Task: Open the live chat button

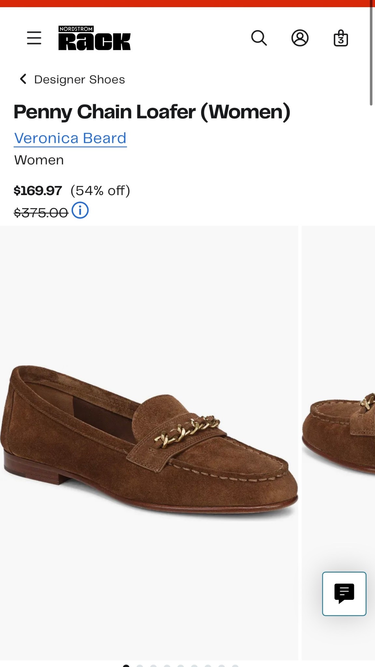Action: click(x=344, y=594)
